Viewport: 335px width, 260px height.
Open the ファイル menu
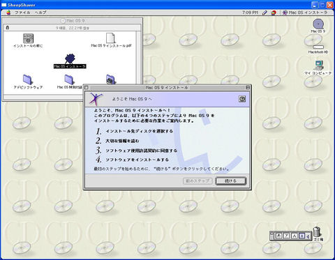pyautogui.click(x=22, y=13)
